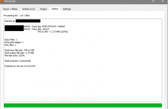Click the green completed progress bar

coord(83,105)
